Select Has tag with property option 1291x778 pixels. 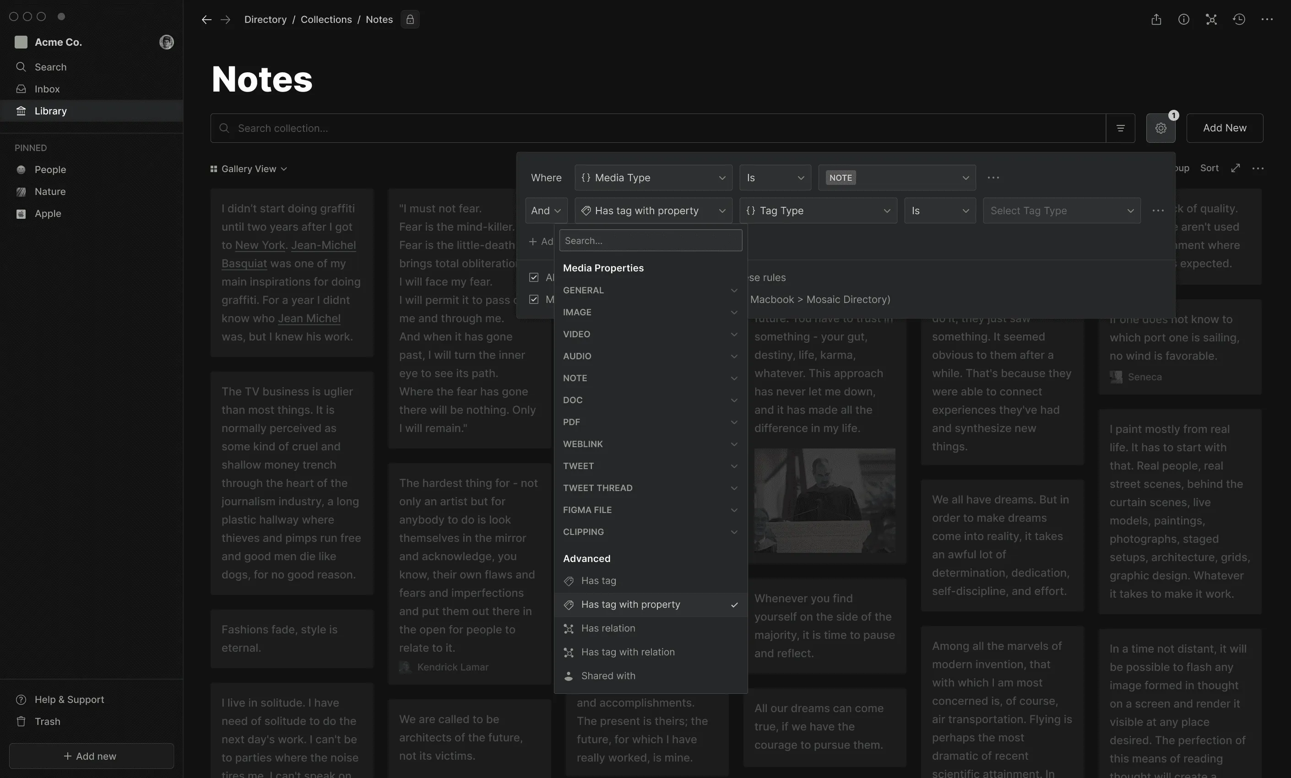click(650, 605)
